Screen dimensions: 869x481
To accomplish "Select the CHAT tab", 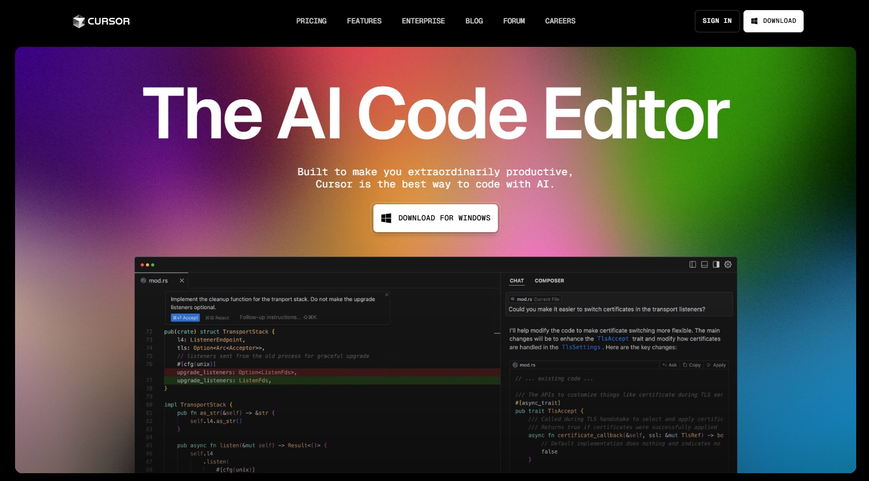I will pos(516,281).
